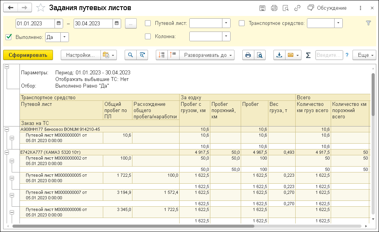The width and height of the screenshot is (379, 232).
Task: Select Вес груза cell 0,493
Action: (x=282, y=152)
